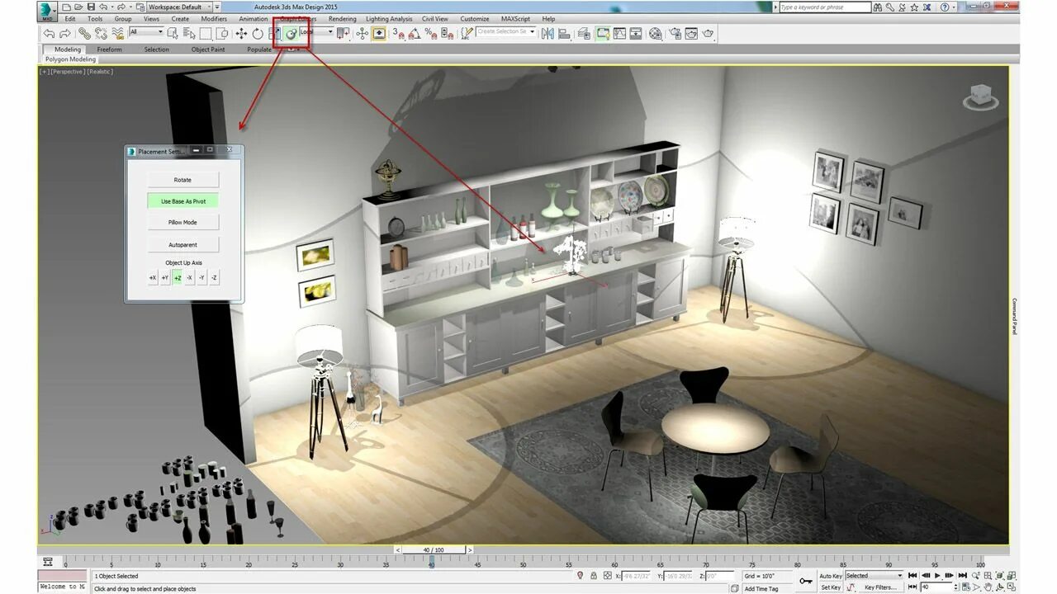This screenshot has width=1057, height=594.
Task: Open the Select by Name list
Action: coord(189,34)
